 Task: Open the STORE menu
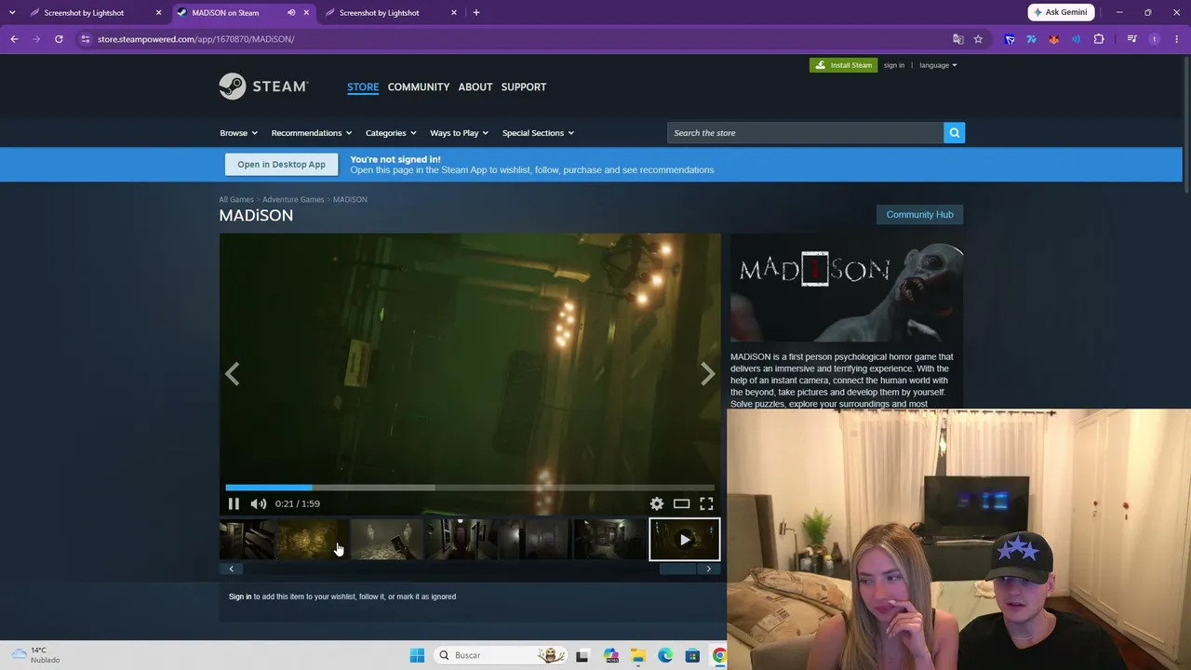363,87
